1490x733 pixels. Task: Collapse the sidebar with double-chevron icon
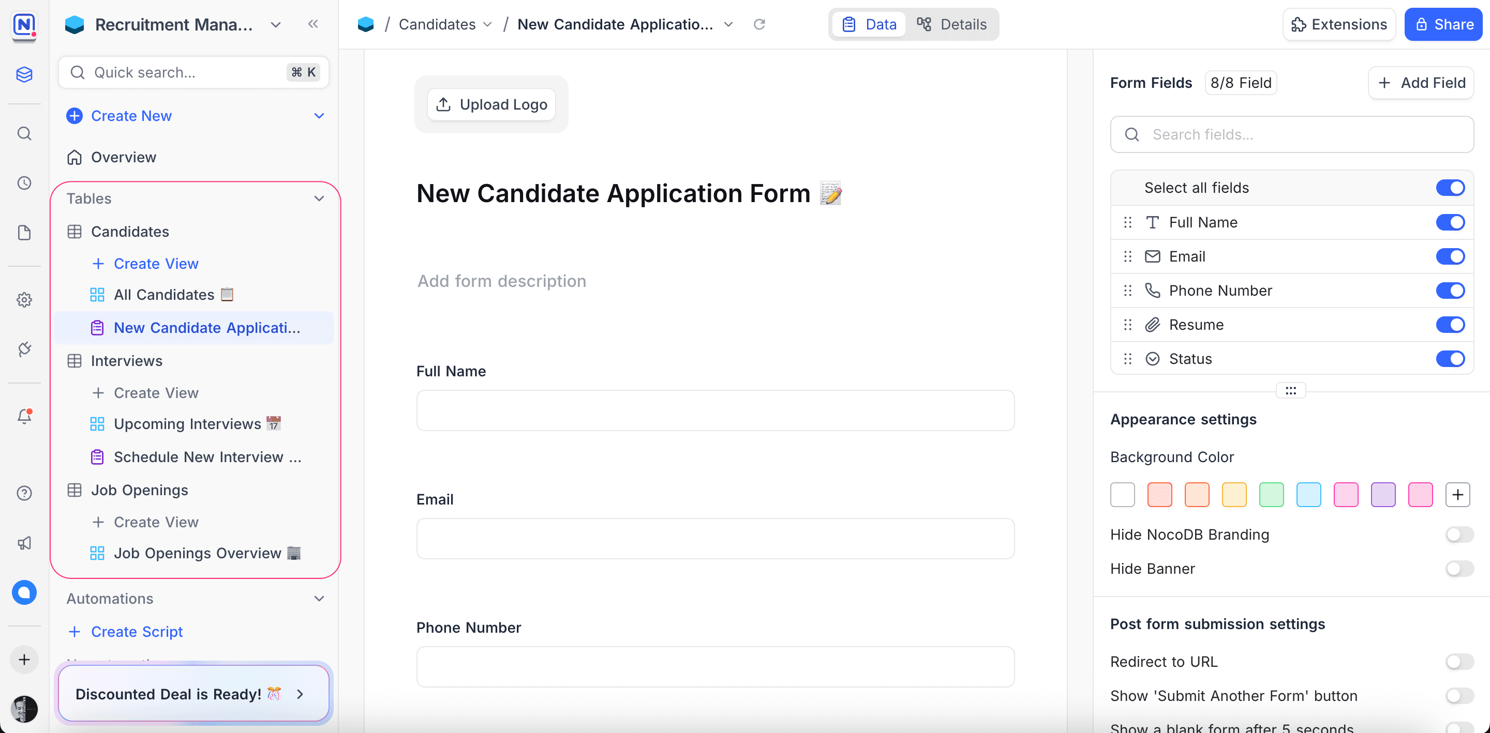coord(313,24)
